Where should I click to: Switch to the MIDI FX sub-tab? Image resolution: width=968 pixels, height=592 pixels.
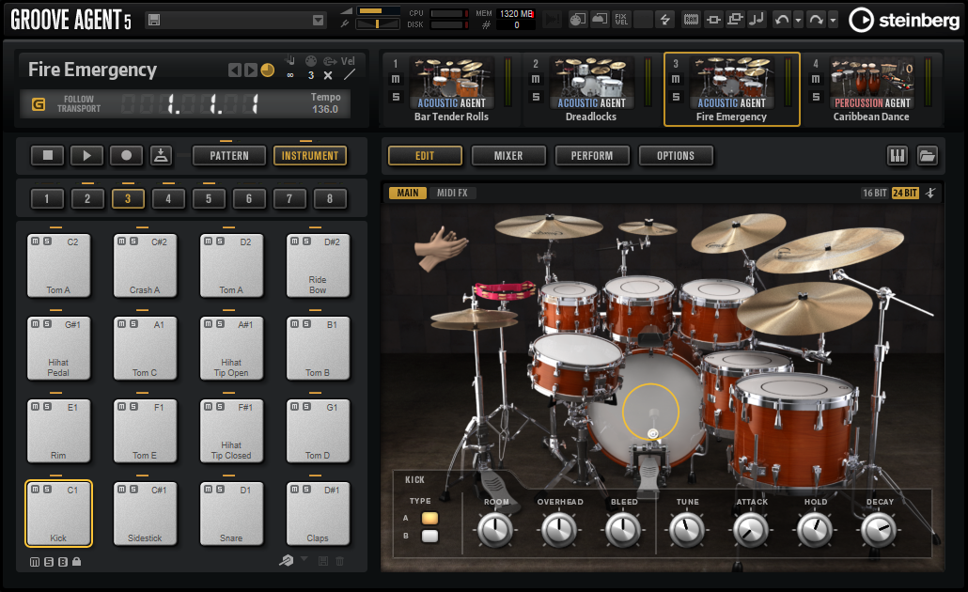click(452, 193)
